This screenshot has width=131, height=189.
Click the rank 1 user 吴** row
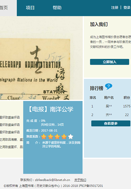pos(110,106)
